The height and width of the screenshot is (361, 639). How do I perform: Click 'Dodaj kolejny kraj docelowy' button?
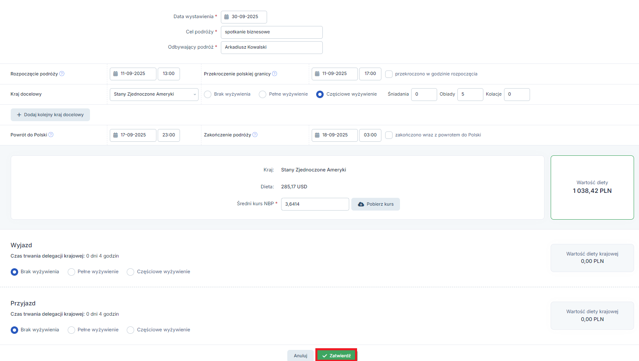[50, 115]
